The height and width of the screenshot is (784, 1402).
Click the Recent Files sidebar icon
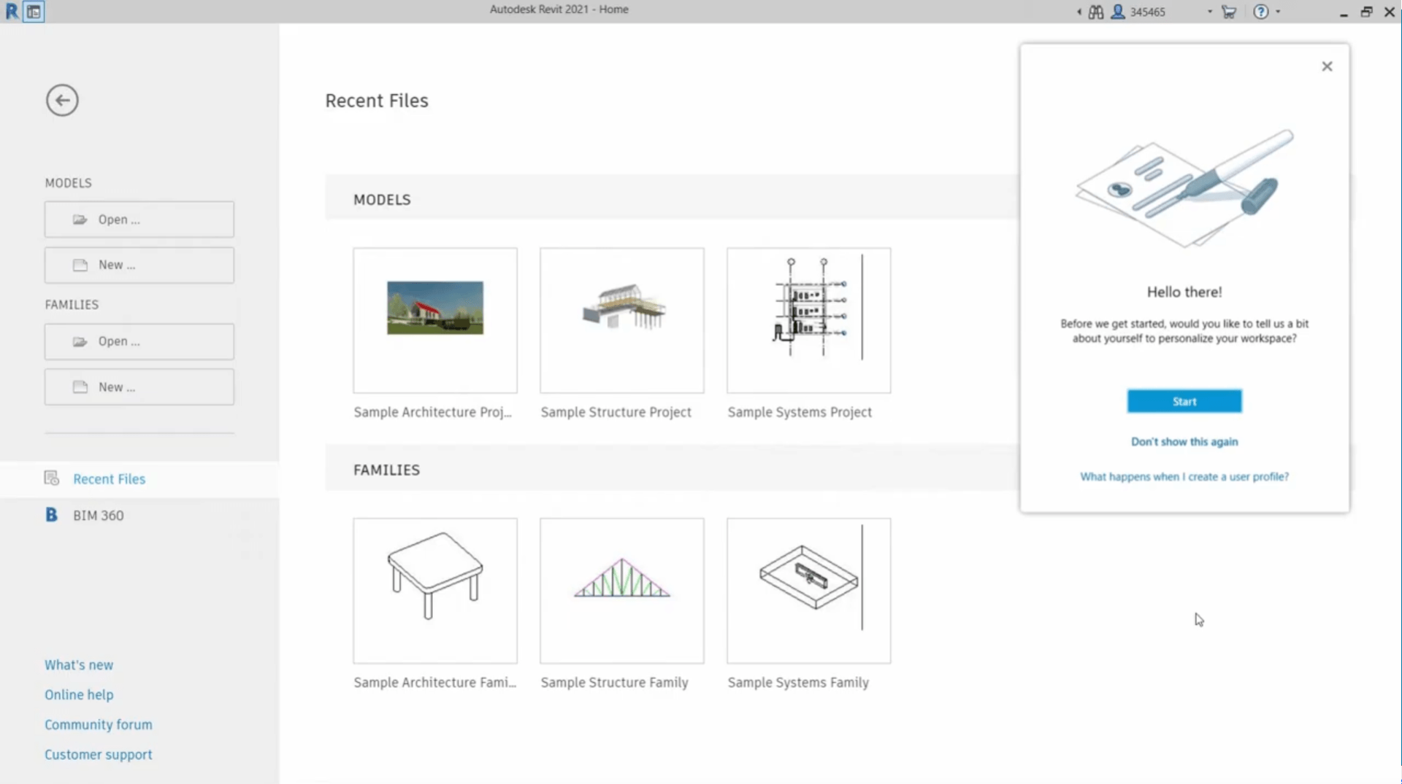click(51, 478)
